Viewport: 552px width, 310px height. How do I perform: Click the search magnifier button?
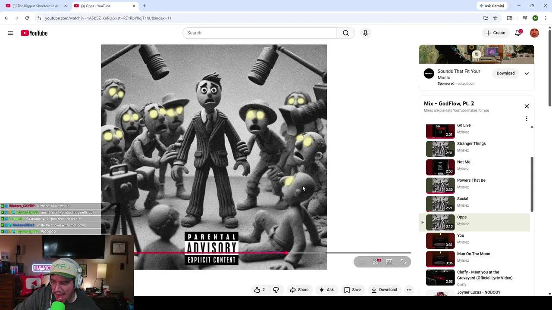[x=346, y=33]
